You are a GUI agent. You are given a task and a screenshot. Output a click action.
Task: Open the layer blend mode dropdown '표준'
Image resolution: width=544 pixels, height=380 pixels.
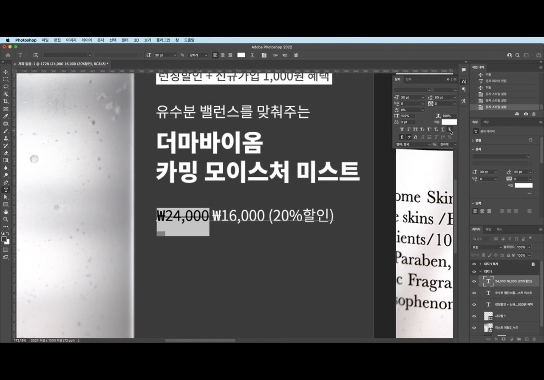click(487, 247)
